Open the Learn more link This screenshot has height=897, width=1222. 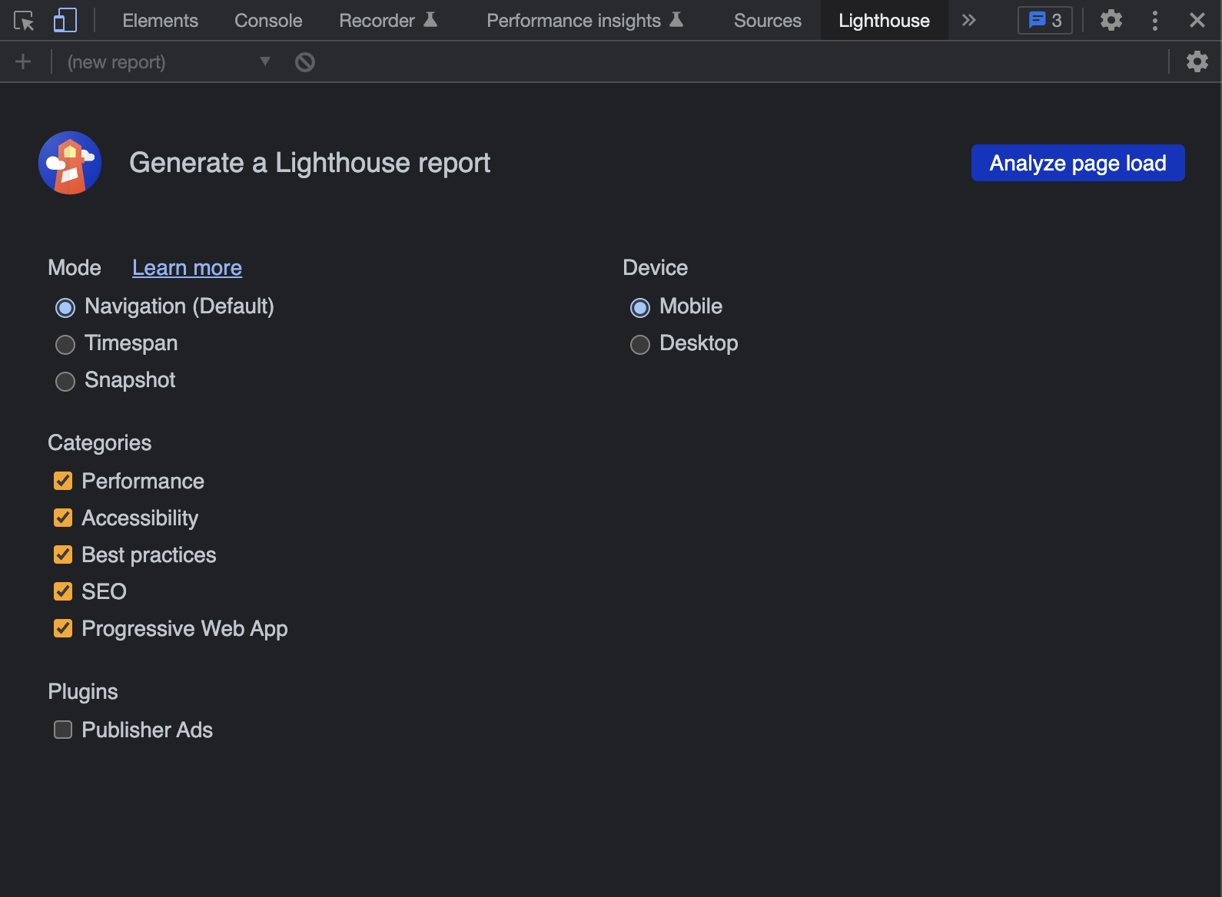pyautogui.click(x=187, y=267)
